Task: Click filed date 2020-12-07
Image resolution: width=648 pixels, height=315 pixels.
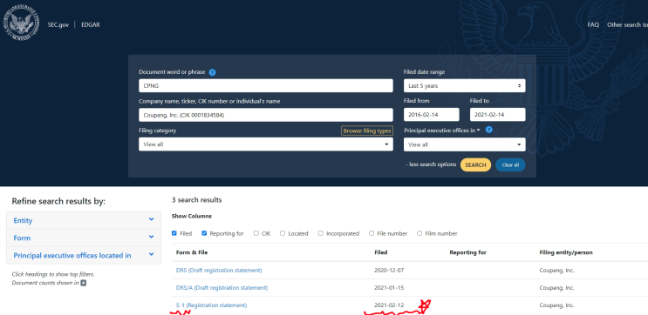Action: [389, 271]
